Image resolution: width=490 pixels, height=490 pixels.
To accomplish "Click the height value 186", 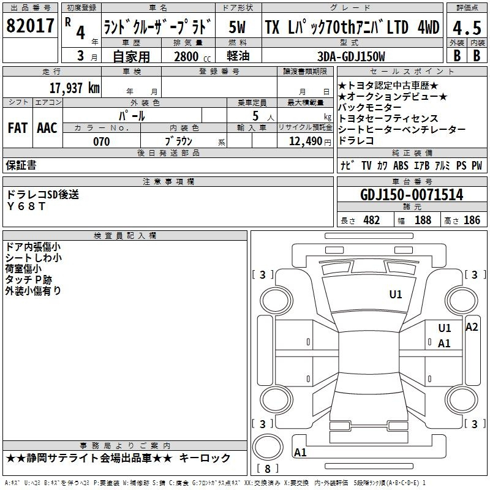I will (472, 220).
